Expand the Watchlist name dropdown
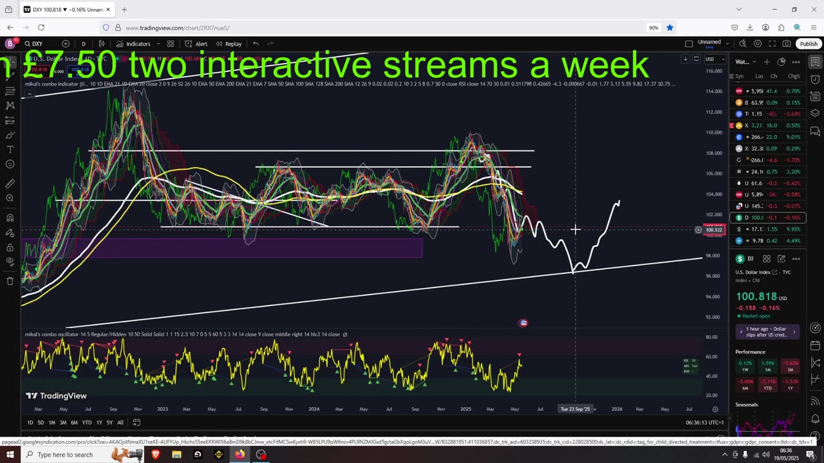Screen dimensions: 824x463 coord(745,62)
